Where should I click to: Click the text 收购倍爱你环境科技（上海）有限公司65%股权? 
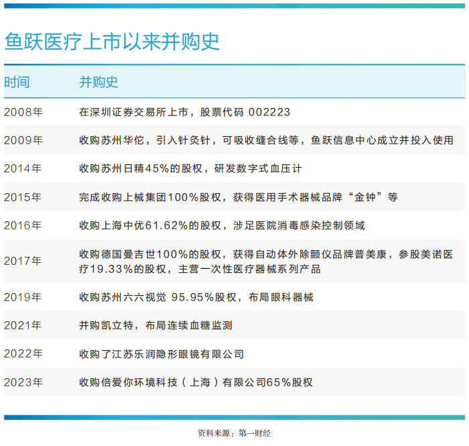196,382
